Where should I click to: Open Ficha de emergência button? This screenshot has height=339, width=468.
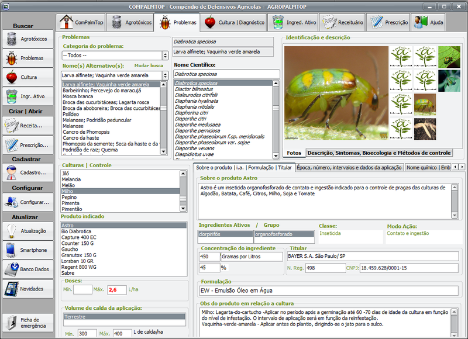click(x=27, y=323)
